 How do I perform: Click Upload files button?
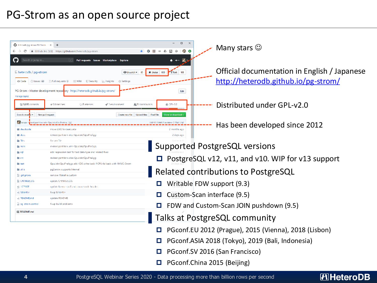click(x=142, y=115)
